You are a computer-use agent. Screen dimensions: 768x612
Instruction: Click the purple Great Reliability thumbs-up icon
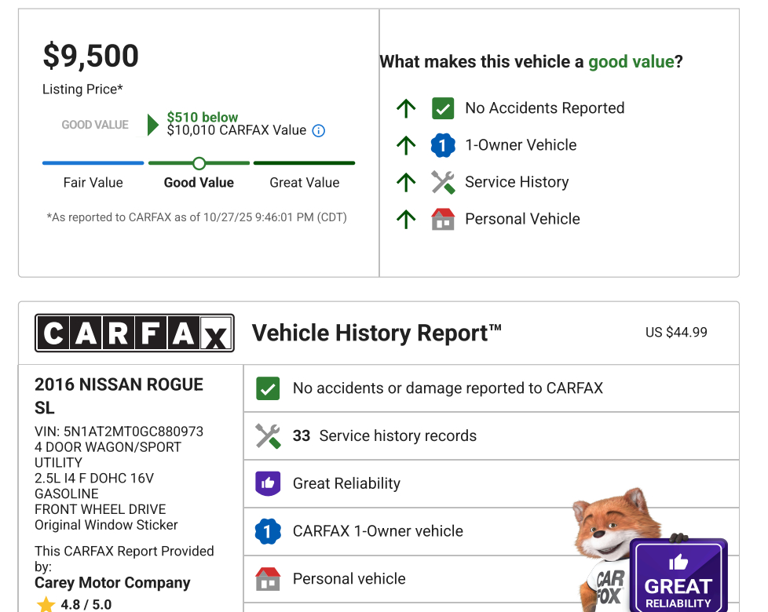tap(268, 483)
